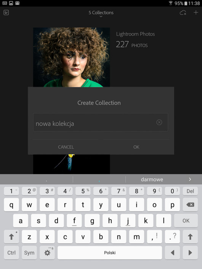Tap the number 3 key
This screenshot has height=269, width=202.
click(47, 191)
